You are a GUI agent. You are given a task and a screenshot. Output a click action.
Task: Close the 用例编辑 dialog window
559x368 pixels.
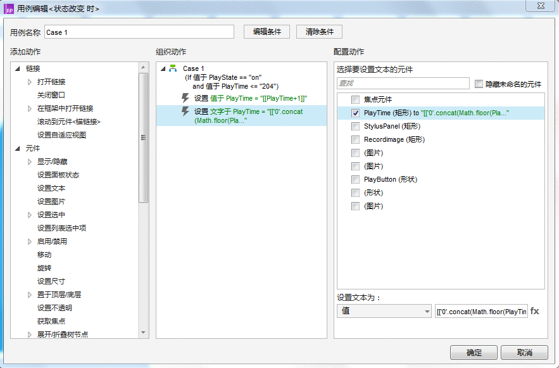[541, 6]
